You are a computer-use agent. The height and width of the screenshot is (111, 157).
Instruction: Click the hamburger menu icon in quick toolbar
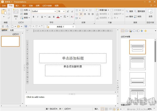(x=3, y=26)
